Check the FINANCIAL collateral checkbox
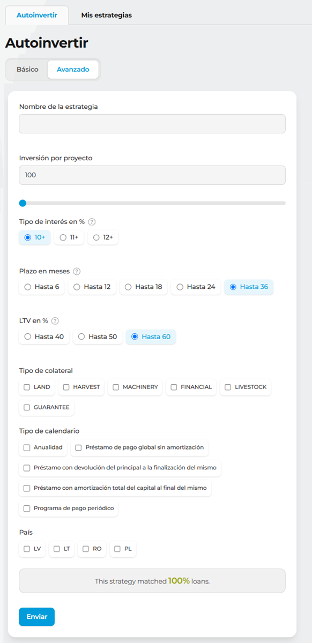The height and width of the screenshot is (643, 312). [174, 387]
